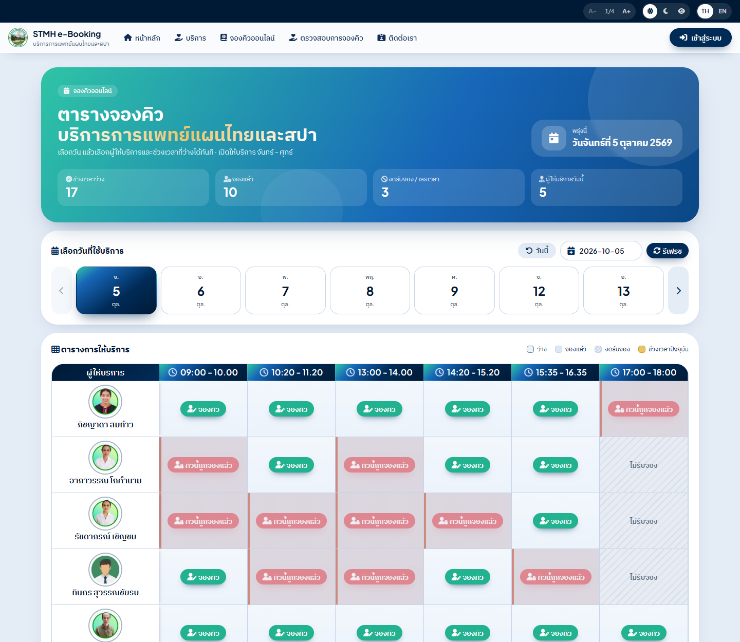Viewport: 740px width, 642px height.
Task: Open the ติดต่อเรา contact page
Action: (397, 38)
